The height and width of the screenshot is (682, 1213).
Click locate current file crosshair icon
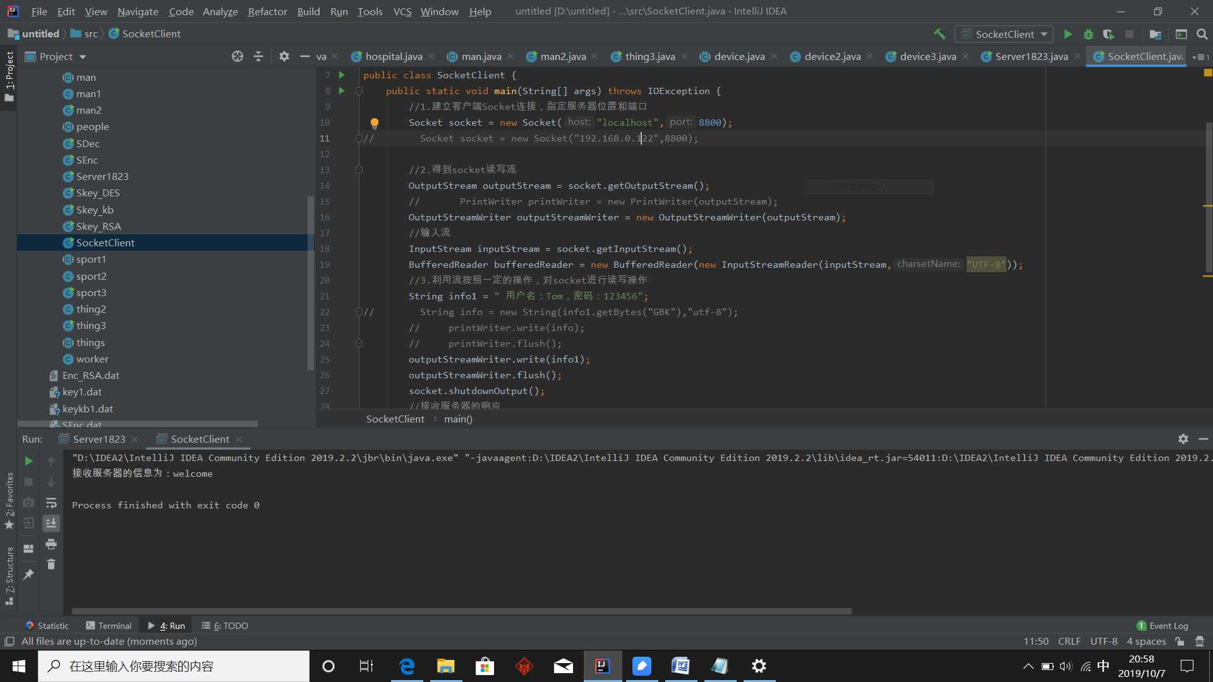tap(238, 56)
